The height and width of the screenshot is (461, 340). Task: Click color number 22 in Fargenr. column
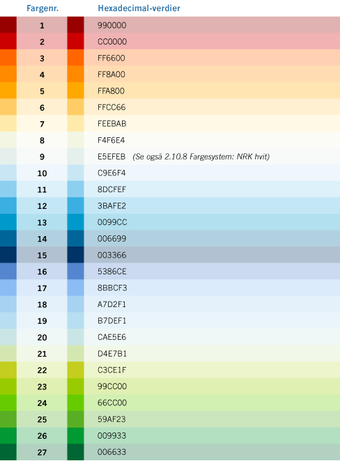click(42, 370)
